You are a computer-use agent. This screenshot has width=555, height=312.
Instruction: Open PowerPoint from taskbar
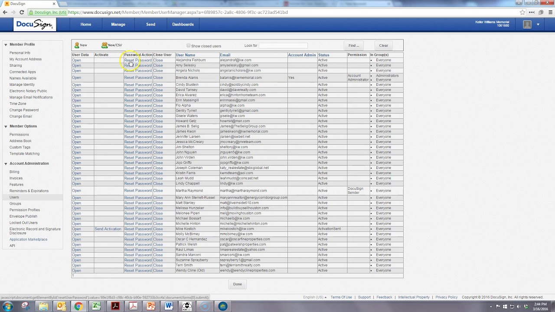click(151, 306)
